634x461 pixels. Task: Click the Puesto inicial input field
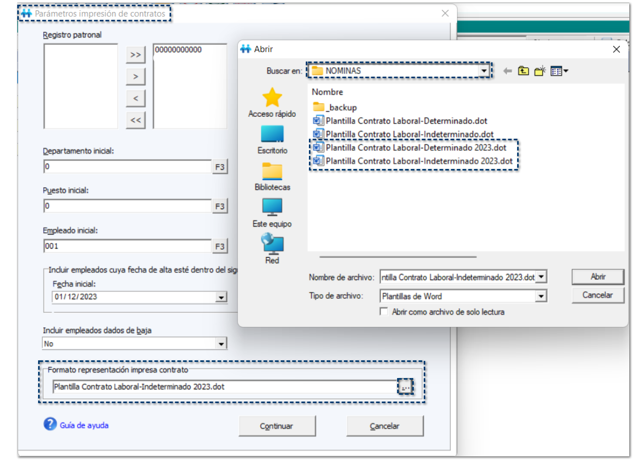tap(127, 207)
